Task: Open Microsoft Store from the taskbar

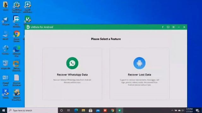Action: [91, 110]
